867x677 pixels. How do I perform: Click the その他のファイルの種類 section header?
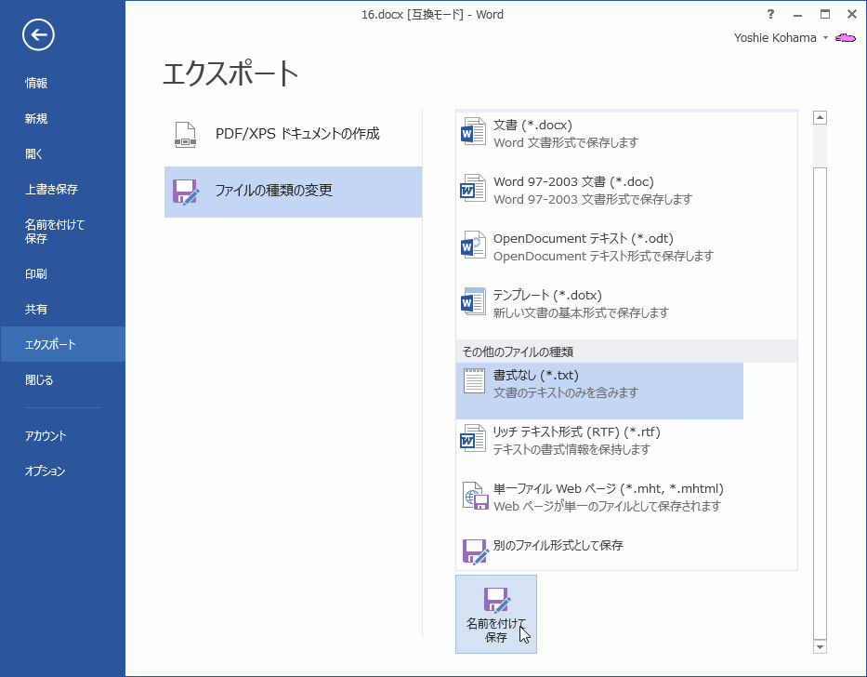click(626, 352)
